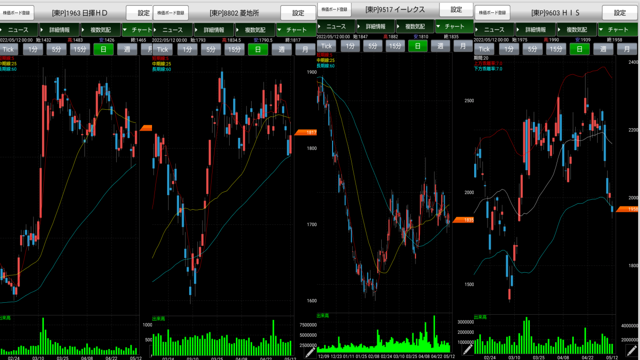Open 詳細情報 dropdown in イーレクス panel
This screenshot has width=640, height=360.
(376, 26)
